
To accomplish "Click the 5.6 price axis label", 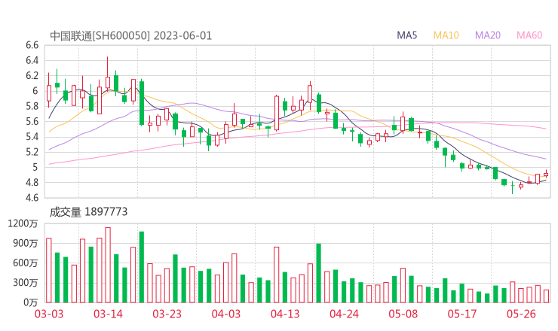I will pos(32,121).
